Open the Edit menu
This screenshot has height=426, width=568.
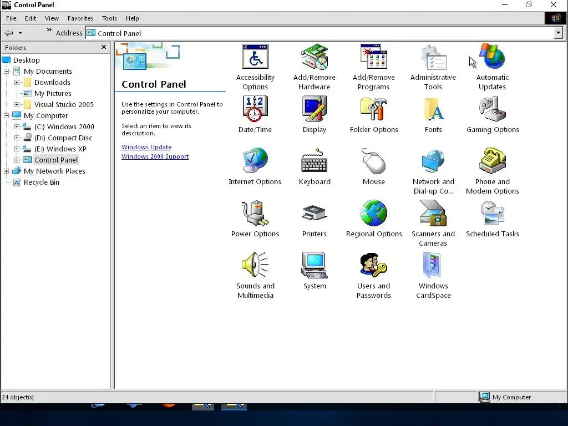tap(31, 18)
